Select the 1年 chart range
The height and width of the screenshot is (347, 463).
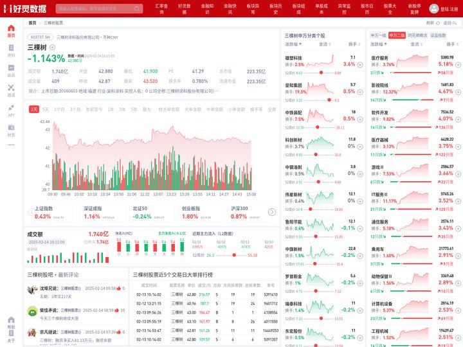pyautogui.click(x=111, y=109)
